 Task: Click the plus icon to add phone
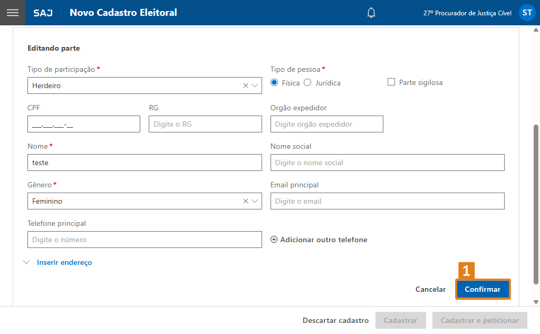[274, 240]
